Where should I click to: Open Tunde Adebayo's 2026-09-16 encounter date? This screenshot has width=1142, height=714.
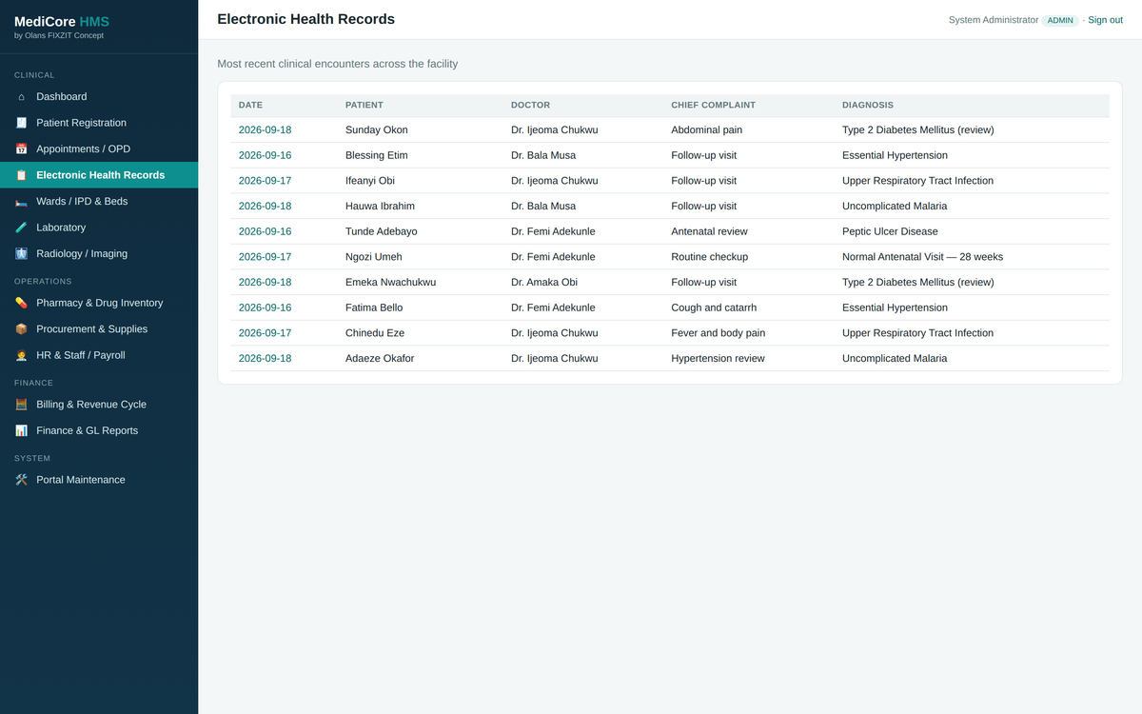tap(265, 231)
